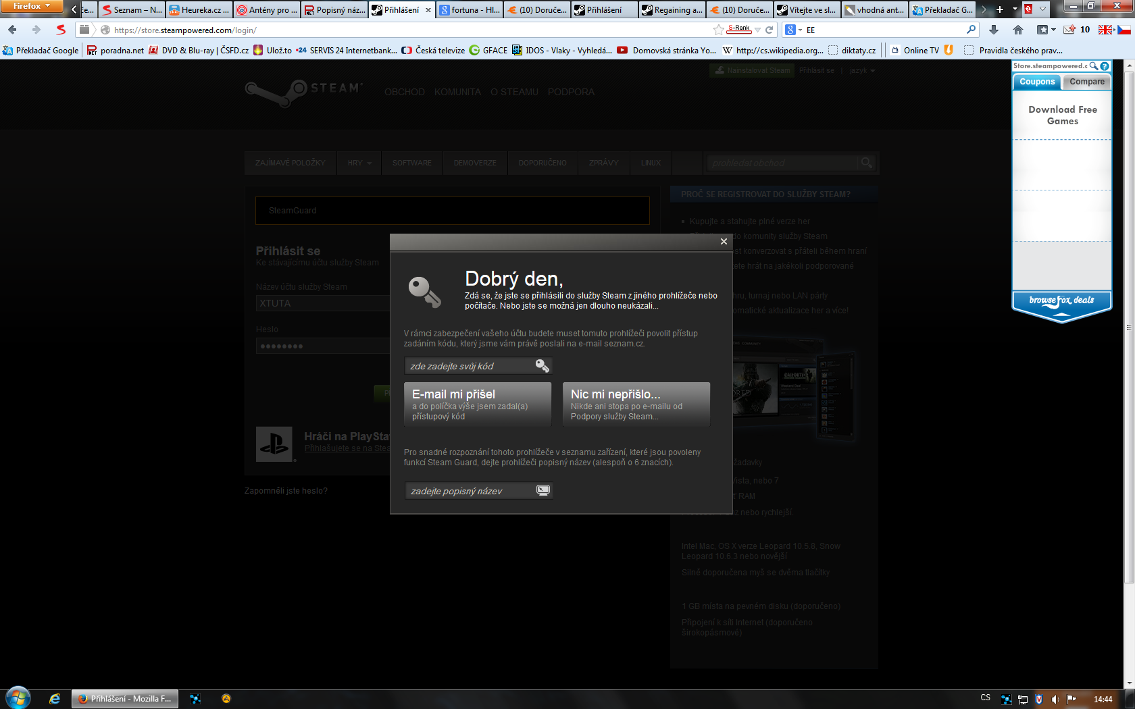Switch to the 'Regaining a...' tab
This screenshot has height=709, width=1135.
pyautogui.click(x=672, y=9)
